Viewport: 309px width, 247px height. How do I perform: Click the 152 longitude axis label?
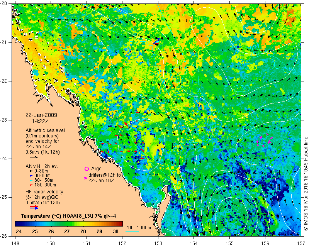click(122, 244)
